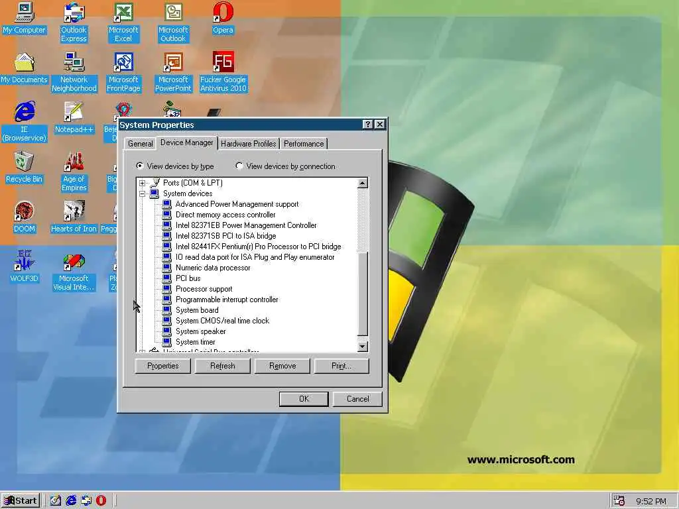Select Intel 82441FX Pentium(r) Pro Processor to PCI bridge
679x509 pixels.
[258, 247]
